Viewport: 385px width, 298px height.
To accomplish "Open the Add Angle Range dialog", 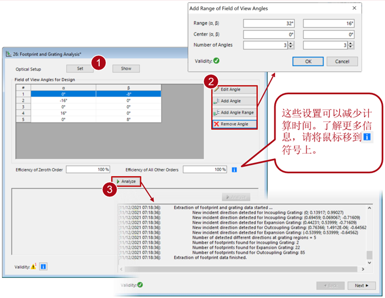I will point(234,112).
